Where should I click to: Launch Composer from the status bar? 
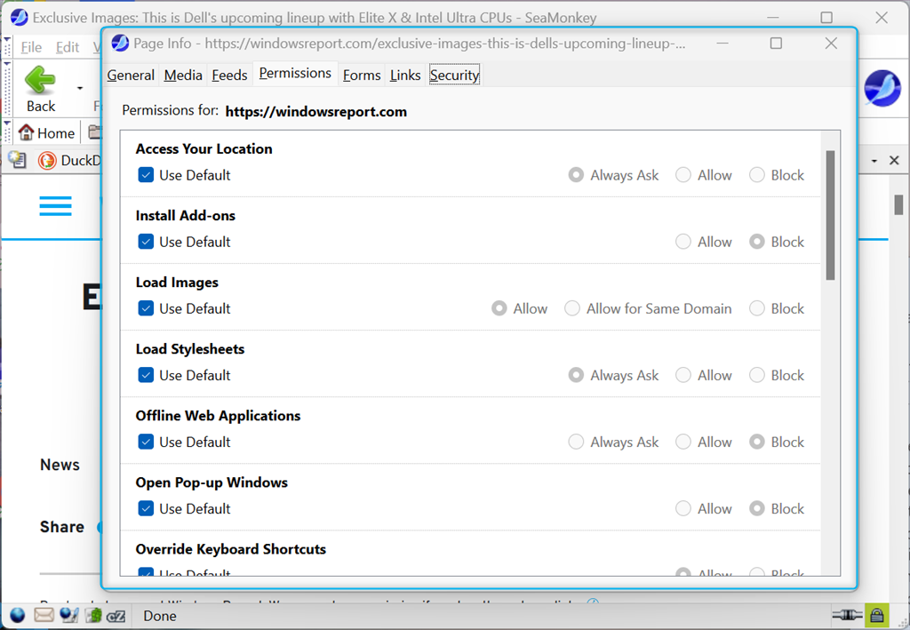tap(69, 615)
